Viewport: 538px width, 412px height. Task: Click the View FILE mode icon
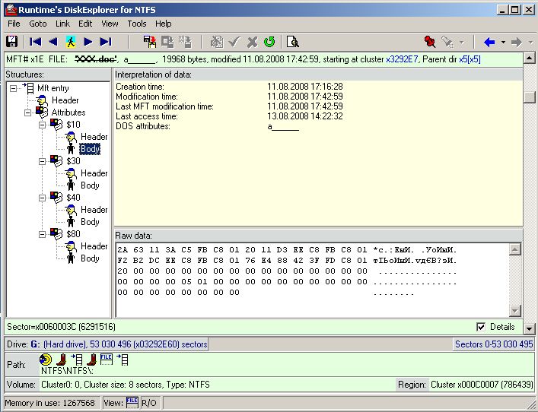132,402
